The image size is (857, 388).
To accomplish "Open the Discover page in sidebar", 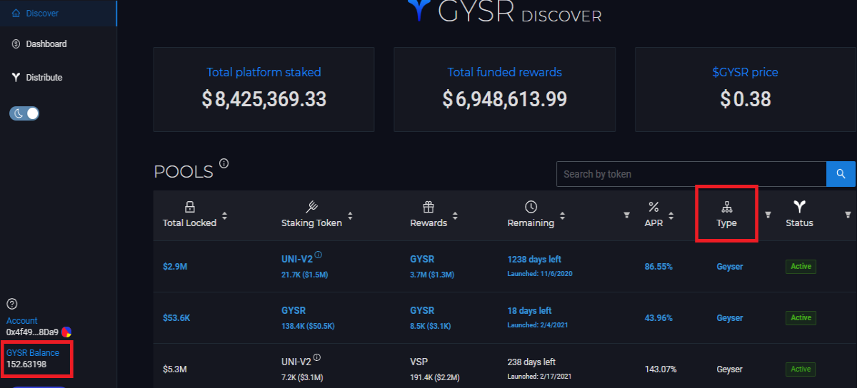I will coord(58,14).
